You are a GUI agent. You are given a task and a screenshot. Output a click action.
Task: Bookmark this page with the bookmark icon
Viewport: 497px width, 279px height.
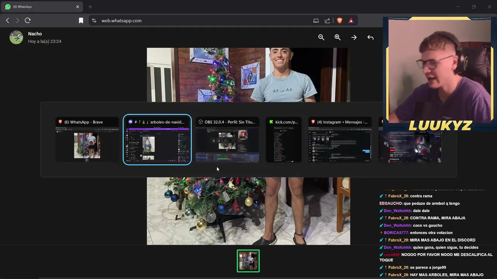pos(81,21)
